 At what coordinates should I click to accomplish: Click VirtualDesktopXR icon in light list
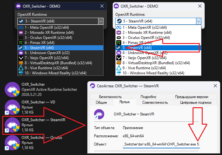click(119, 63)
